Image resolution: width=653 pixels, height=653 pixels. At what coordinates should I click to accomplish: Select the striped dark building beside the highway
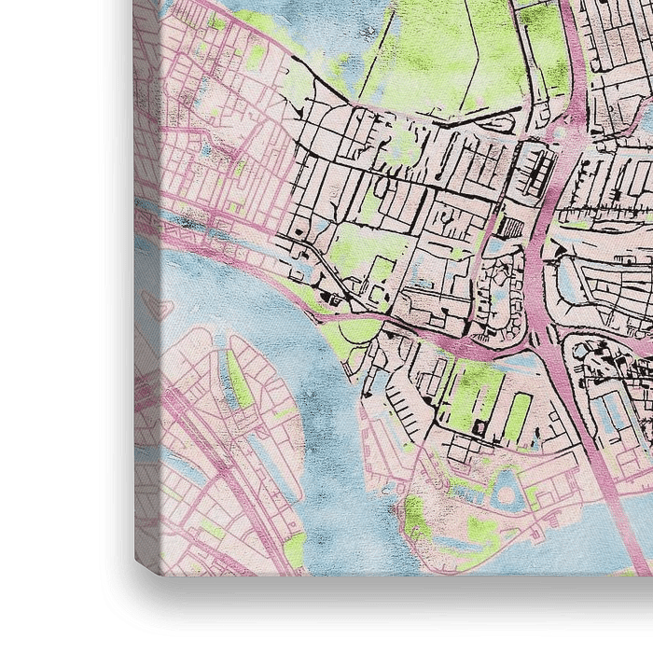pyautogui.click(x=510, y=226)
